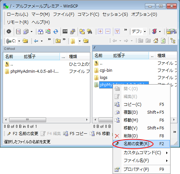Click the invert selection icon
Viewport: 180px width, 174px height.
(x=117, y=31)
